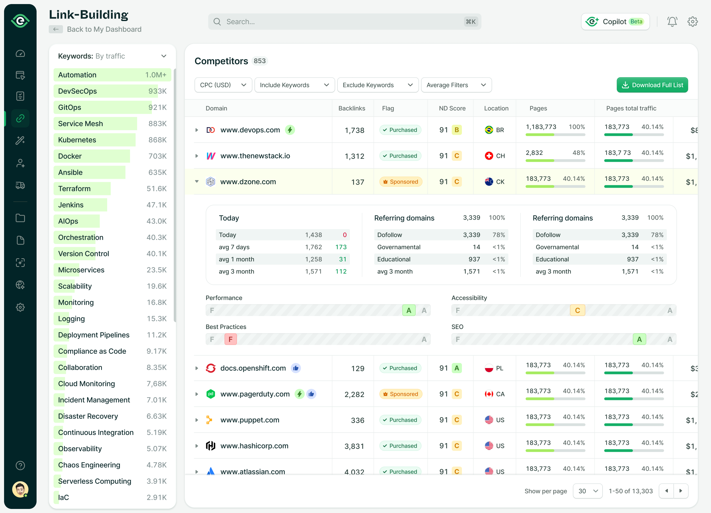Viewport: 711px width, 513px height.
Task: Open the help question mark icon
Action: pyautogui.click(x=20, y=466)
